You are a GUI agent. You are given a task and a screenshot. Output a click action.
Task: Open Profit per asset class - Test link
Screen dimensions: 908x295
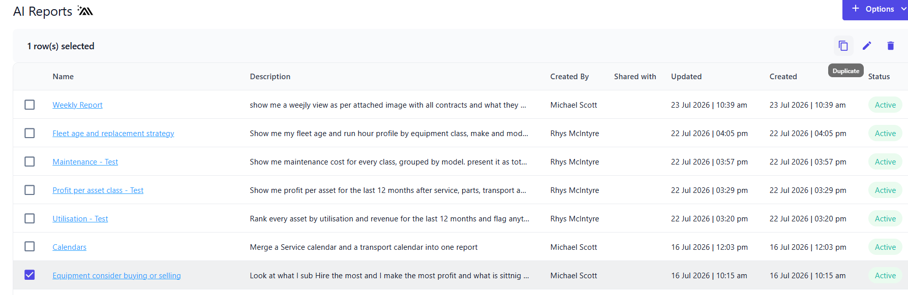click(98, 190)
